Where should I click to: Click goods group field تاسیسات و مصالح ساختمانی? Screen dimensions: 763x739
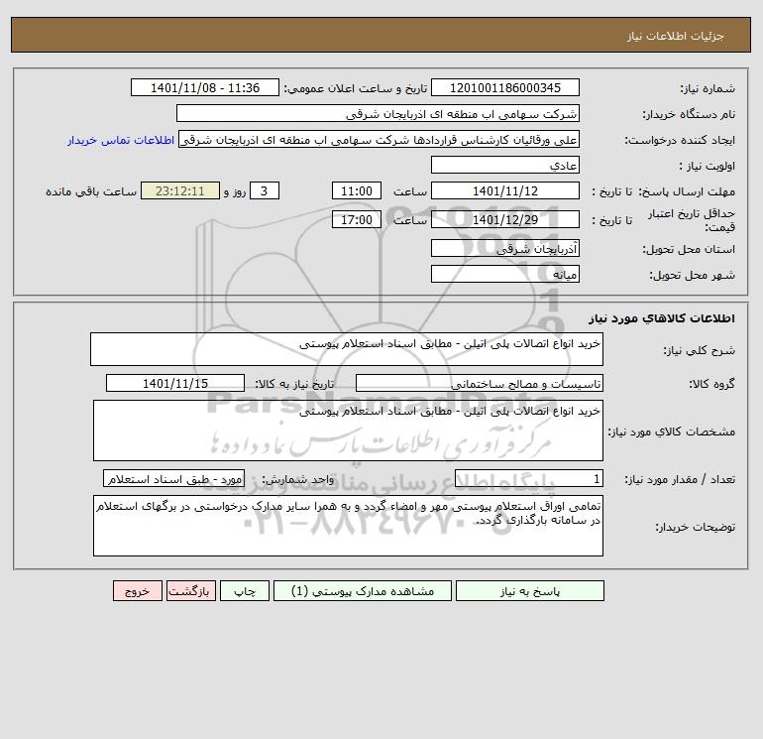[x=480, y=383]
